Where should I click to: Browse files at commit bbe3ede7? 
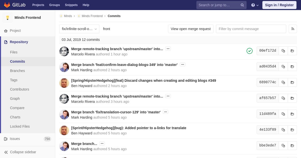292,145
